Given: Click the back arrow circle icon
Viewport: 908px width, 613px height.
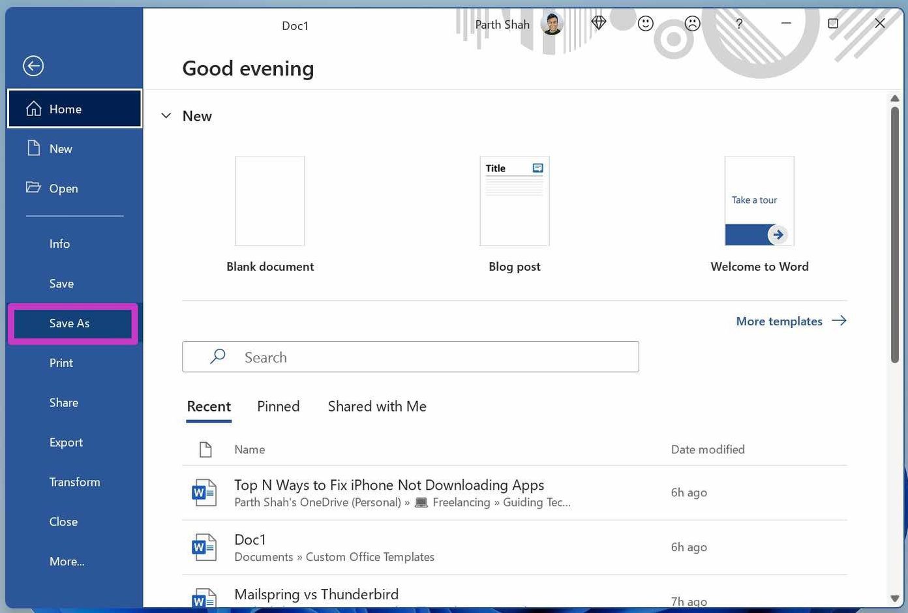Looking at the screenshot, I should point(33,66).
